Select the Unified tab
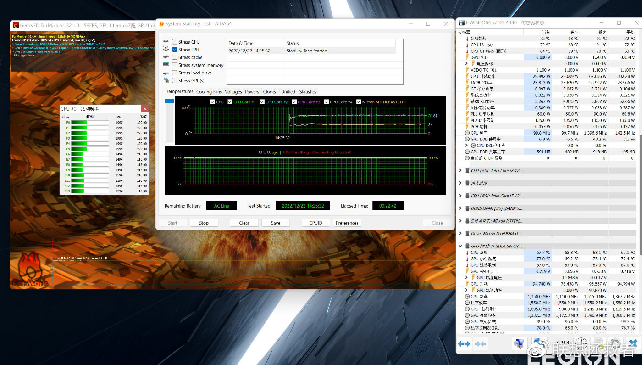Image resolution: width=642 pixels, height=365 pixels. (288, 92)
